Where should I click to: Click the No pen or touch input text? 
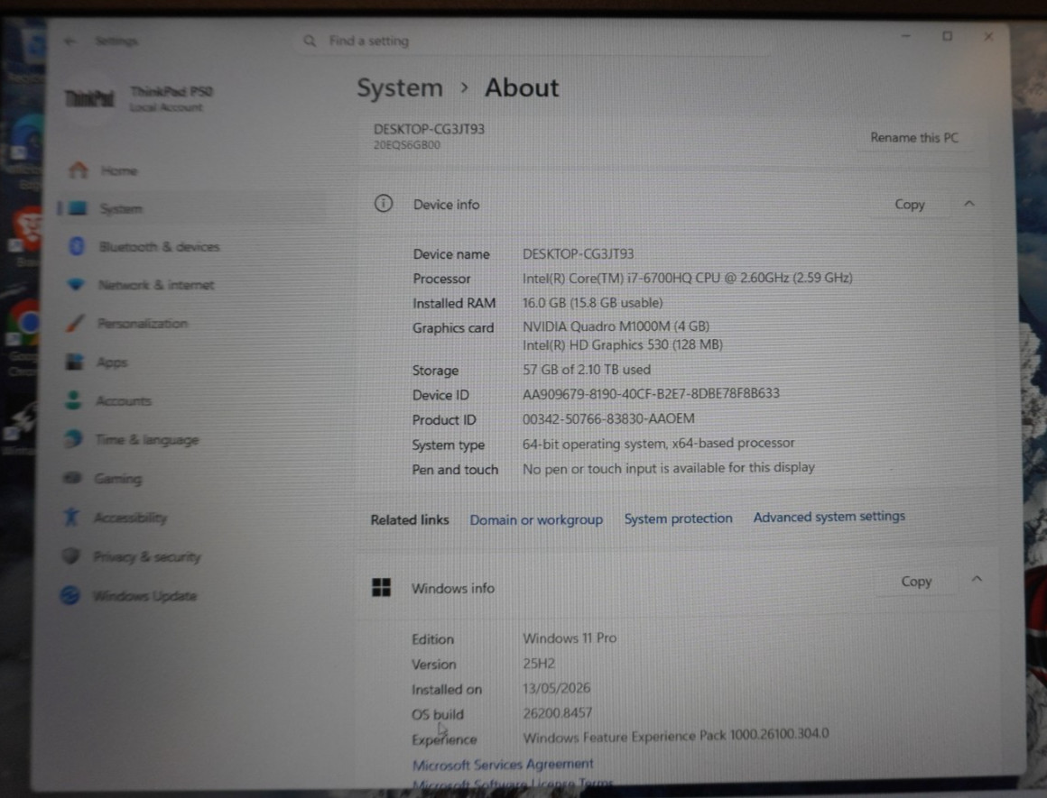click(669, 468)
